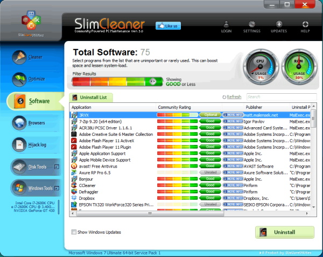Viewport: 323px width, 257px height.
Task: Click the Uninstall button
Action: click(x=285, y=232)
